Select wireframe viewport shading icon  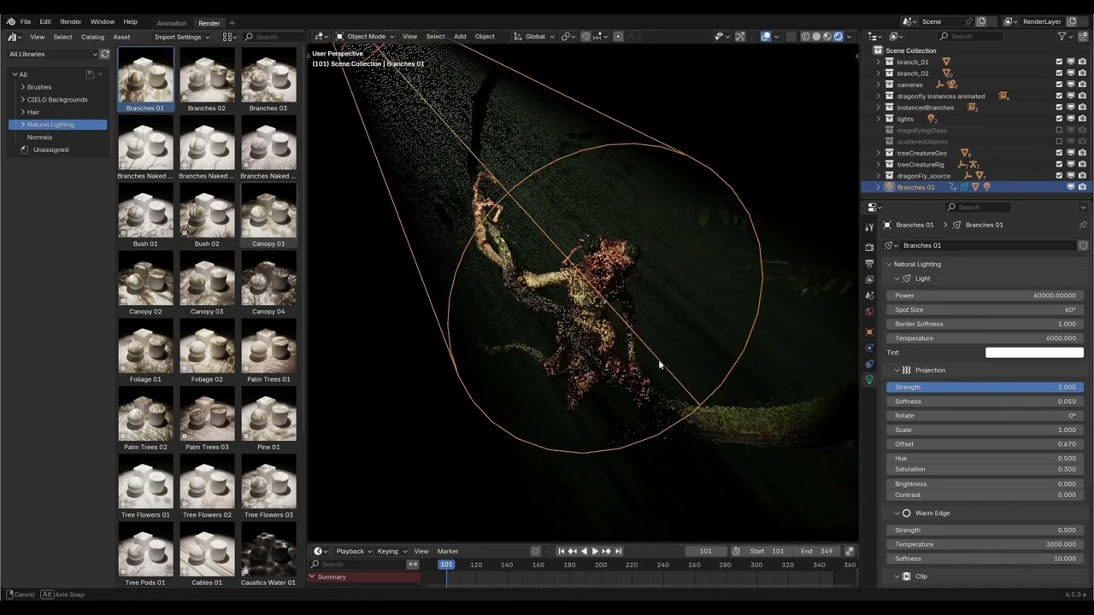pos(805,37)
